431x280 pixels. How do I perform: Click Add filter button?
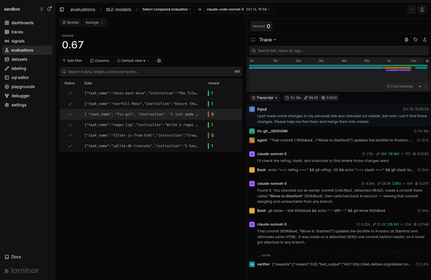point(72,61)
